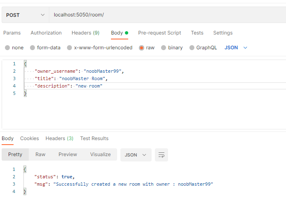Open the Headers (9) request tab
This screenshot has width=286, height=205.
coord(85,33)
